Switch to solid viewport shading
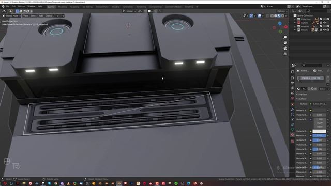The image size is (331, 186). pyautogui.click(x=276, y=16)
